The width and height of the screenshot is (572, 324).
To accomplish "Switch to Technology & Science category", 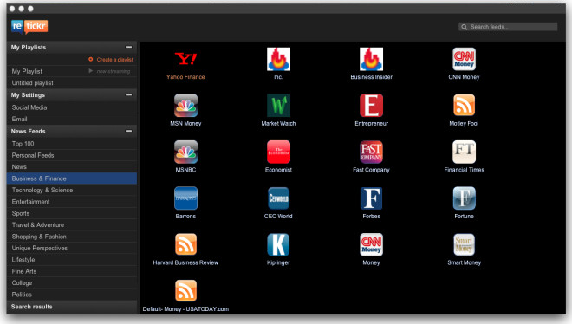I will tap(72, 190).
